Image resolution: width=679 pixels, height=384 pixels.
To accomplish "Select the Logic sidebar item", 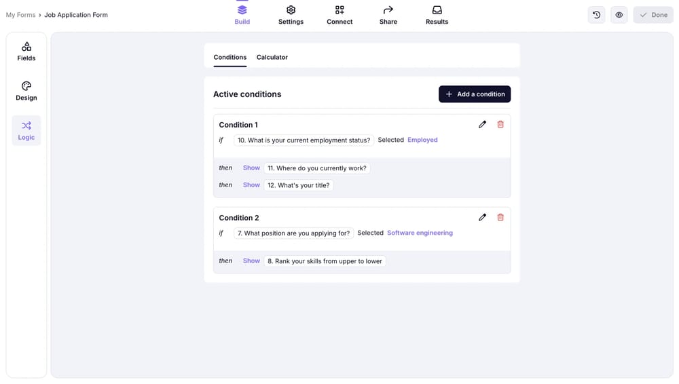I will 26,130.
